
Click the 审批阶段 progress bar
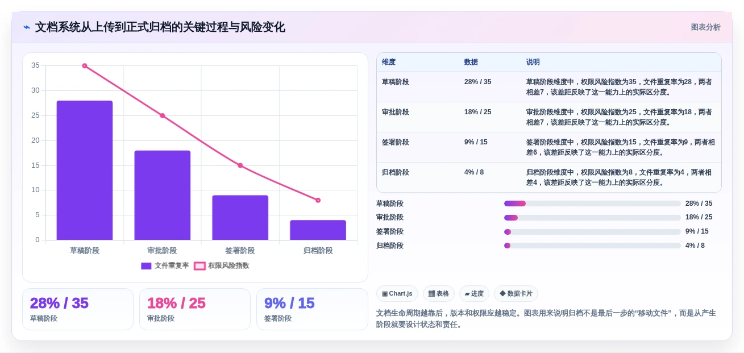[592, 218]
